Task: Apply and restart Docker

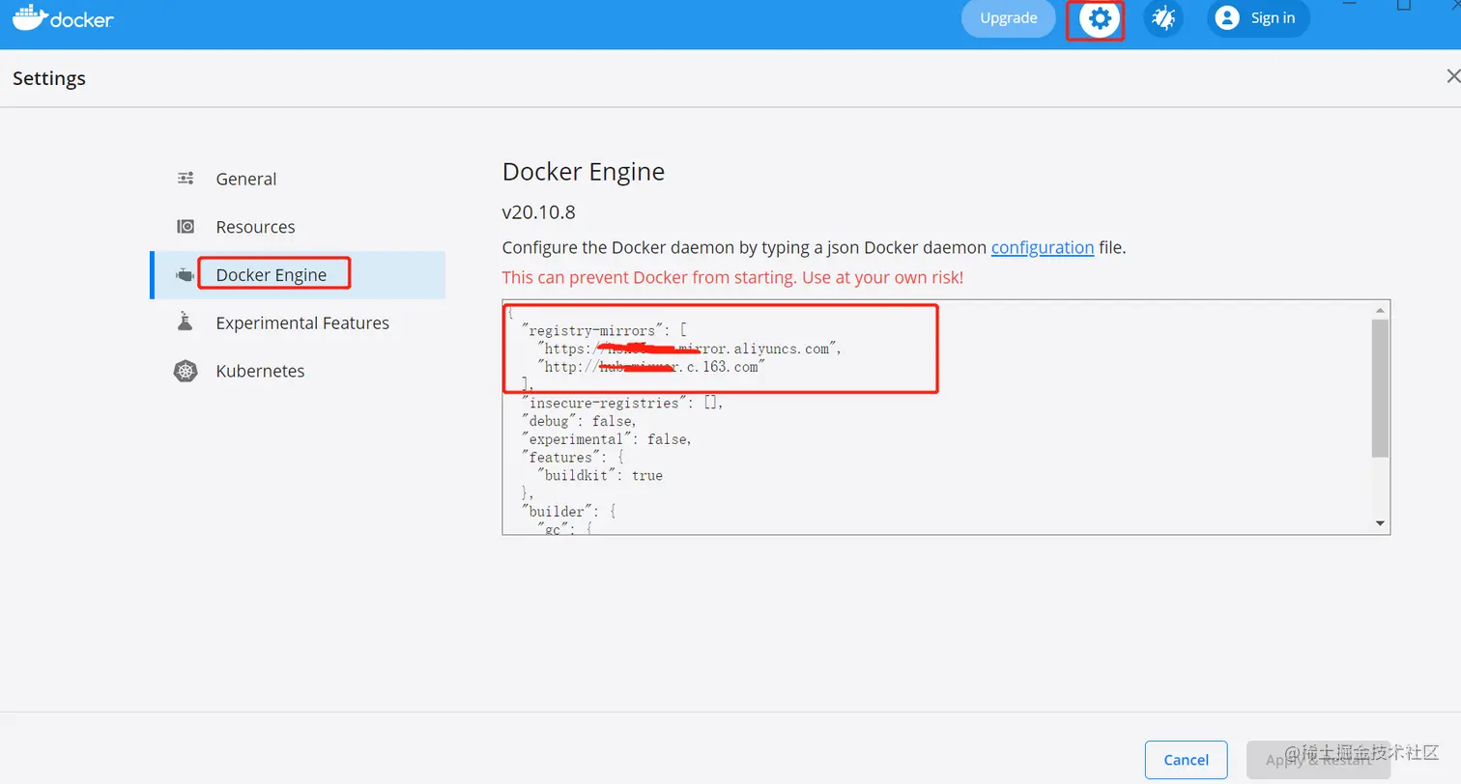Action: click(x=1320, y=760)
